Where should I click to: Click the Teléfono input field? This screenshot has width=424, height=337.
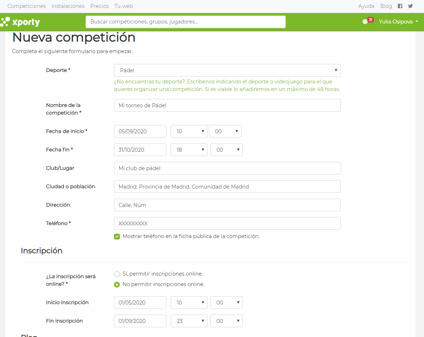[x=227, y=224]
